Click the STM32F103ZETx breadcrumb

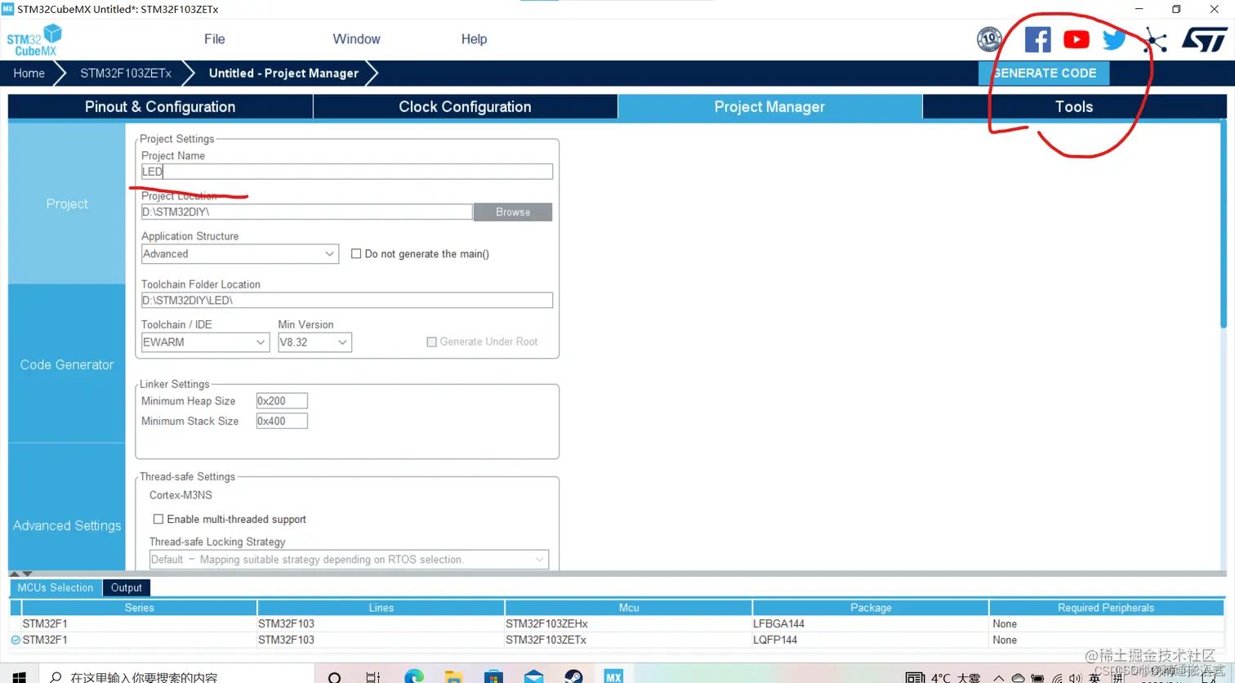(x=126, y=73)
